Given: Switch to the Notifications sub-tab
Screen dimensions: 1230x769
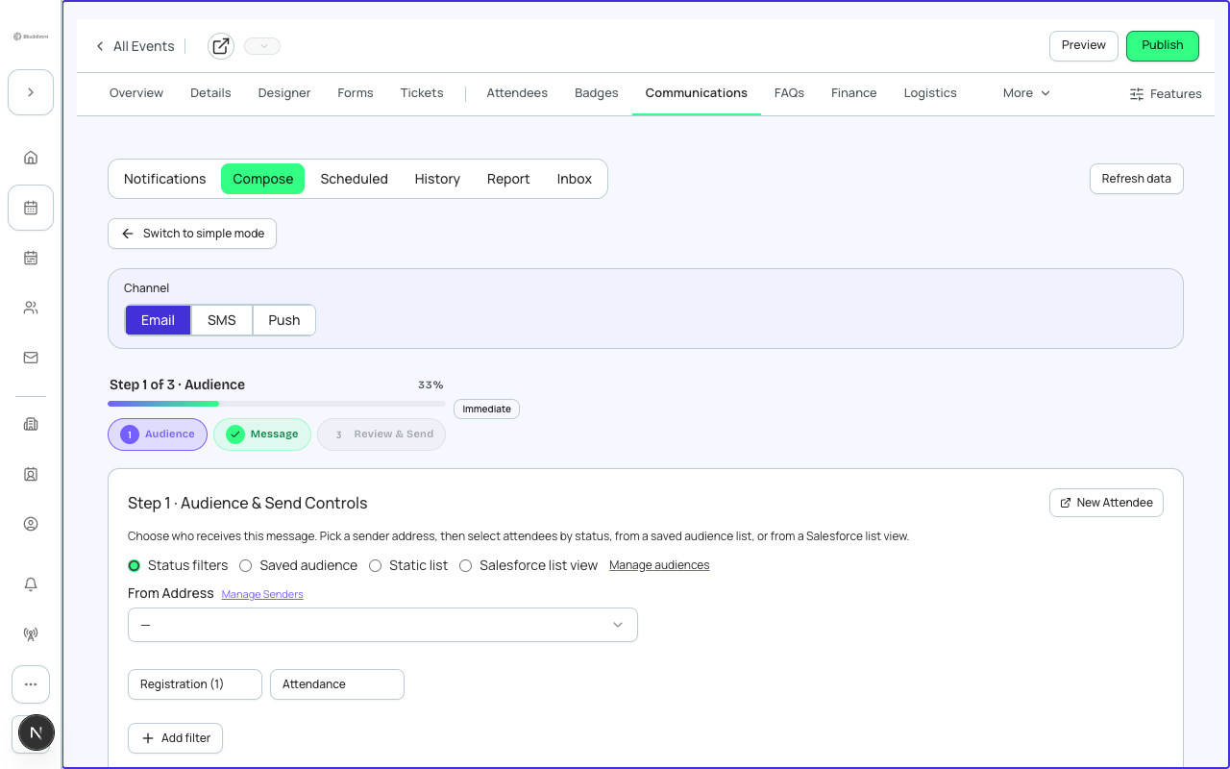Looking at the screenshot, I should coord(165,179).
